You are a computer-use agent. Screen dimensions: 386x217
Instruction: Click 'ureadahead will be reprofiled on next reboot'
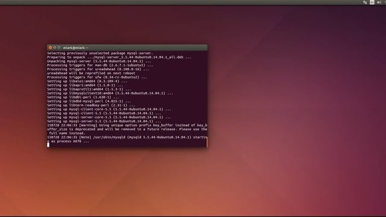(91, 73)
